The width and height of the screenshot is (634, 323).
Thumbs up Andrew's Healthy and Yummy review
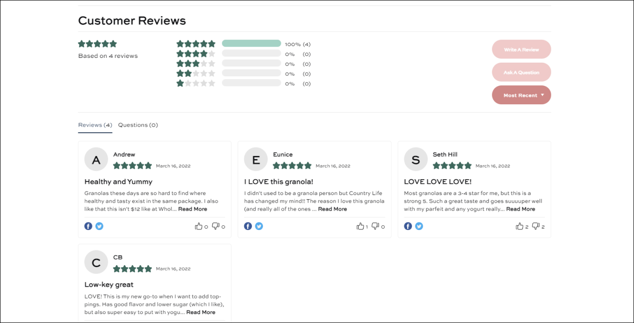click(198, 226)
